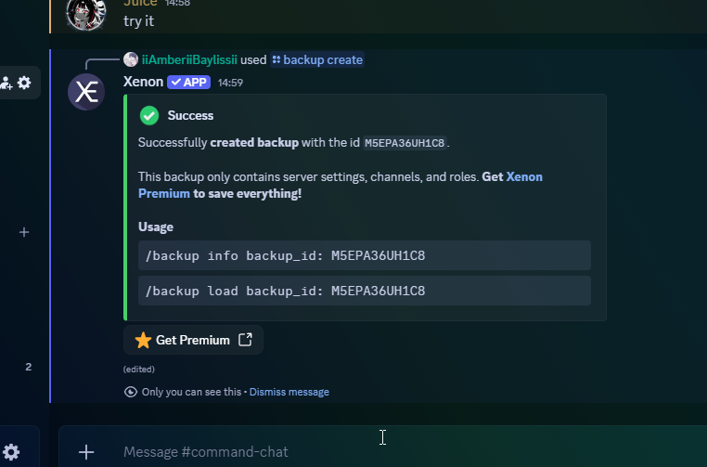Click the external link icon beside Get Premium

(245, 340)
